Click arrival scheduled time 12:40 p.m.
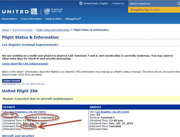The height and width of the screenshot is (137, 180). pos(116,120)
